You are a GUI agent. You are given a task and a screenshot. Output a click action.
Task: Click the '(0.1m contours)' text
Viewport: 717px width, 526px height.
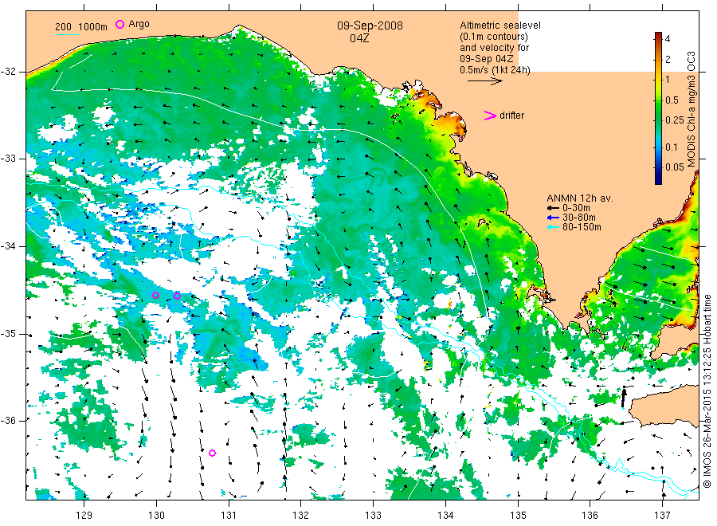pos(494,37)
